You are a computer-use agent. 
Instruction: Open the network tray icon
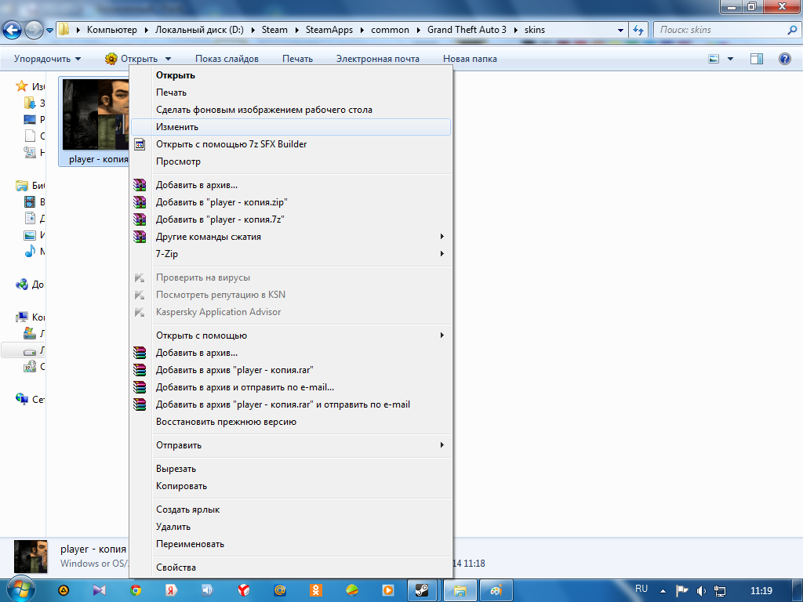720,591
